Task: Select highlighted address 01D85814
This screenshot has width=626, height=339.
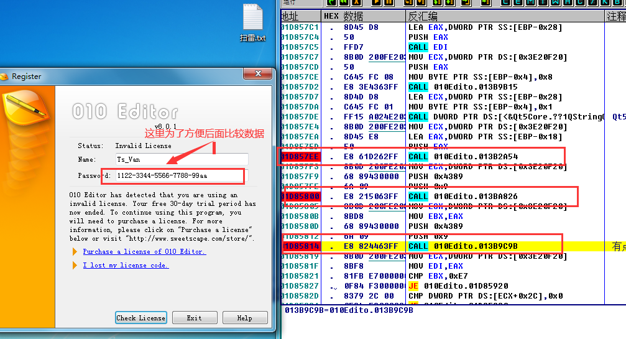Action: tap(300, 246)
